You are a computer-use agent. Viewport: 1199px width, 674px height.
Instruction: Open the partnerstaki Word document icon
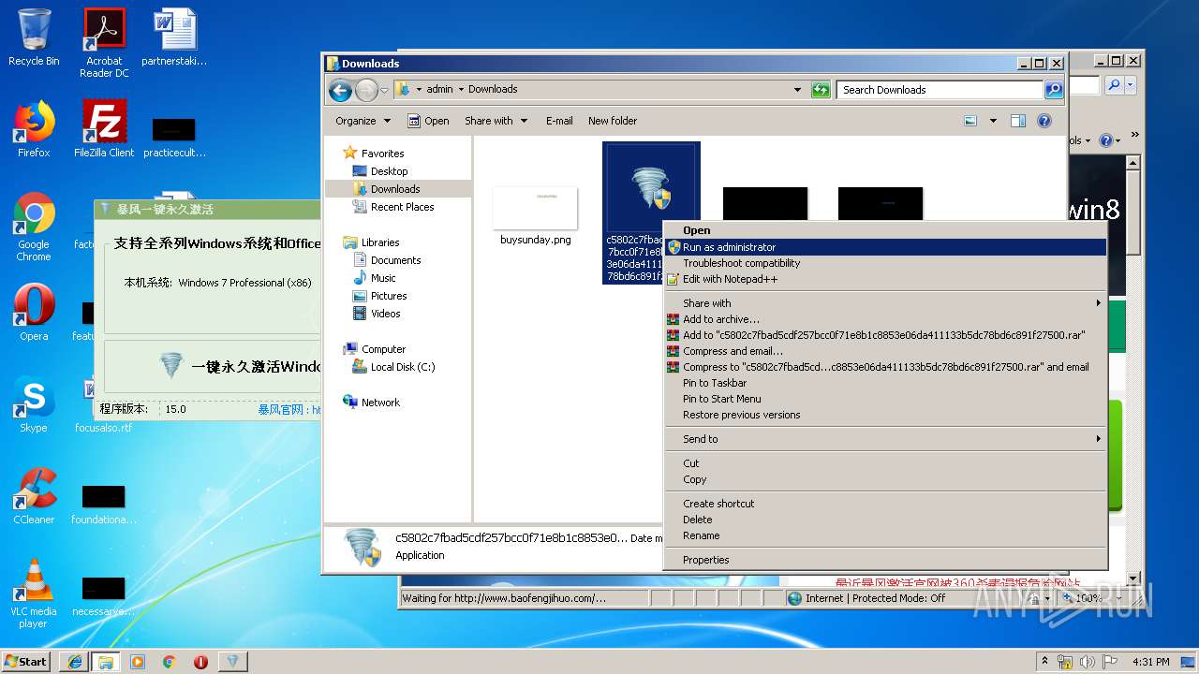pos(174,37)
